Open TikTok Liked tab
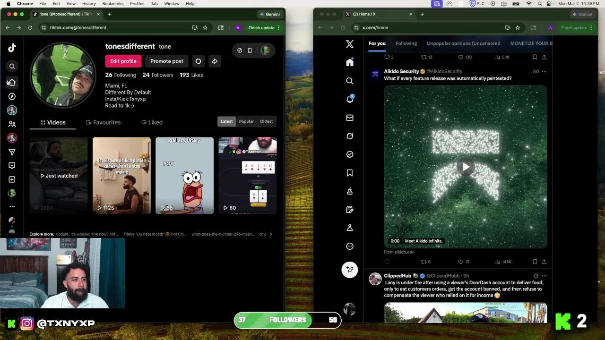Screen dimensions: 605x340 pos(152,122)
